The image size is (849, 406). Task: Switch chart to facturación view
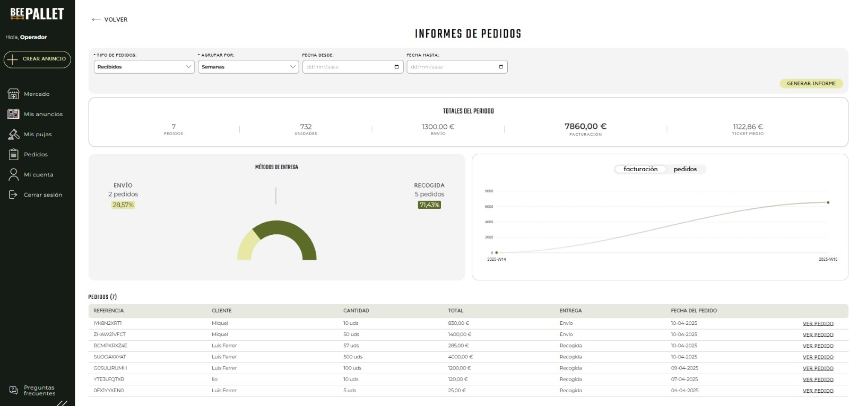(640, 169)
